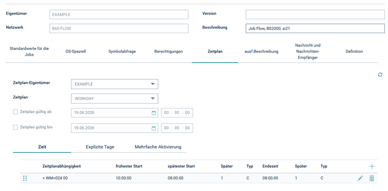Click the frühester Start column header
This screenshot has height=191, width=388.
(x=128, y=166)
